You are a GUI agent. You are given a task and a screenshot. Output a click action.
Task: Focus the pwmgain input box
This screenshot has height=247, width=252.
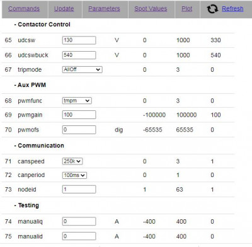(x=79, y=115)
